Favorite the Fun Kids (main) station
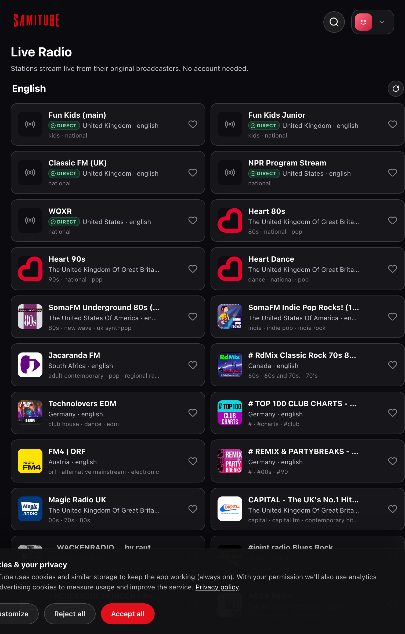 click(x=193, y=124)
